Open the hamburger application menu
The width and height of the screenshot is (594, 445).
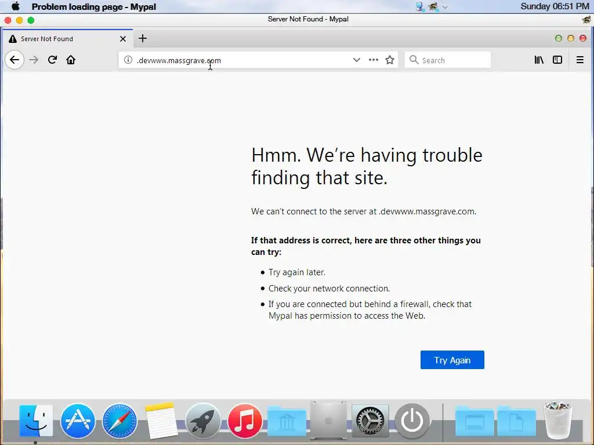tap(579, 60)
